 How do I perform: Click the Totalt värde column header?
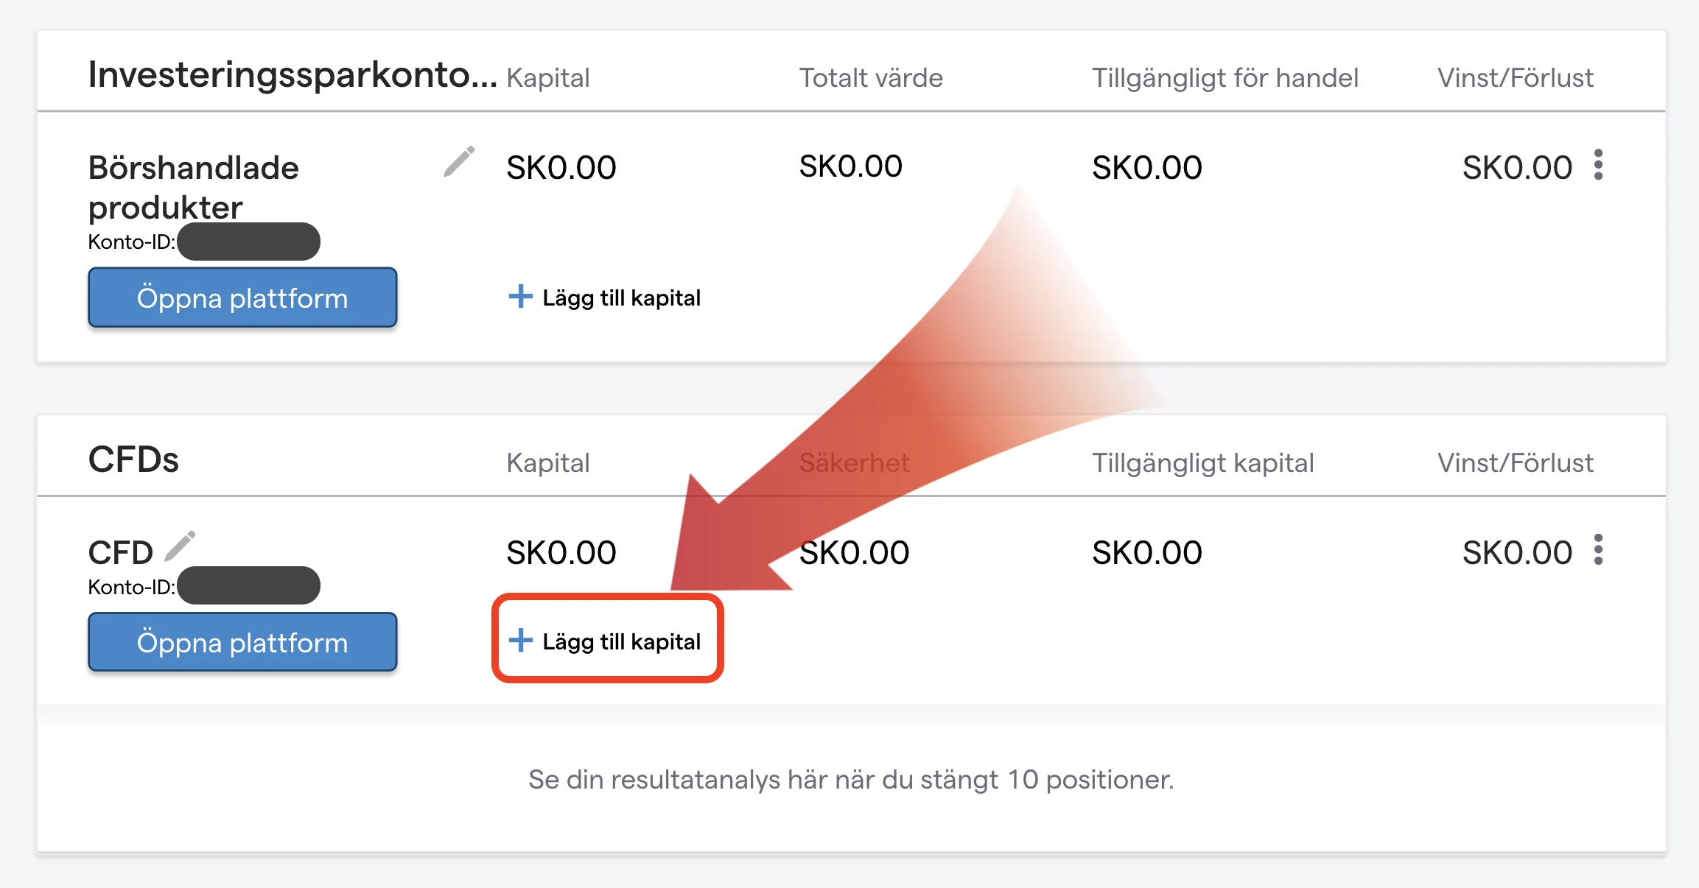click(x=871, y=78)
